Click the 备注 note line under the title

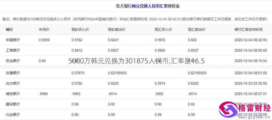pos(135,19)
